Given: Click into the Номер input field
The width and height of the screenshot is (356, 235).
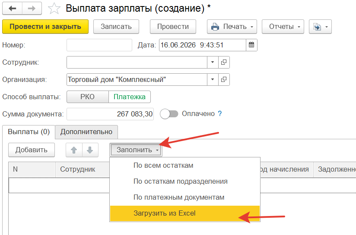Looking at the screenshot, I should click(x=99, y=45).
